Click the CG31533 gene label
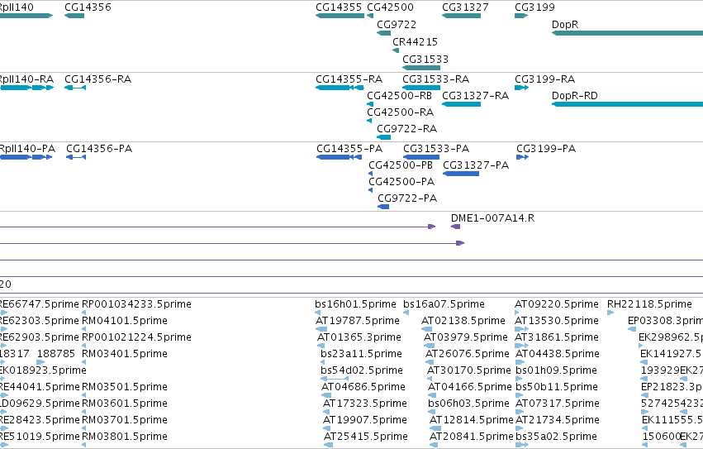This screenshot has height=449, width=703. point(425,60)
